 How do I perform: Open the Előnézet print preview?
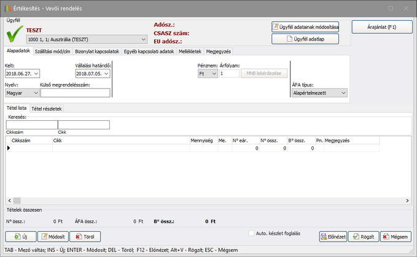pyautogui.click(x=332, y=237)
